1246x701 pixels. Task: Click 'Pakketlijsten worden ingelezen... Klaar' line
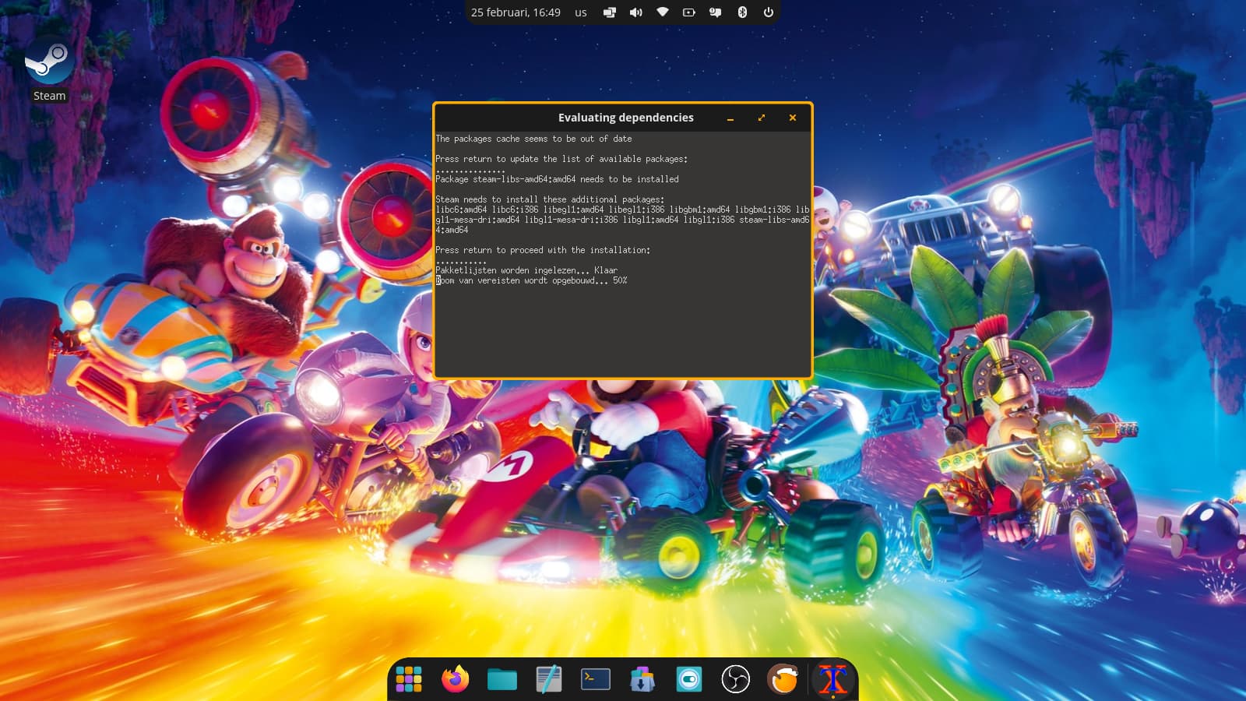pyautogui.click(x=526, y=270)
